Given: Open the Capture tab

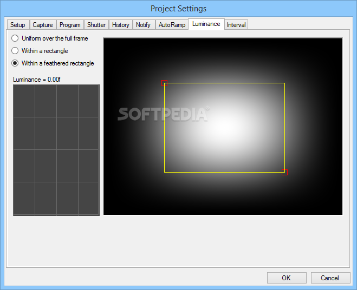Looking at the screenshot, I should pyautogui.click(x=43, y=24).
